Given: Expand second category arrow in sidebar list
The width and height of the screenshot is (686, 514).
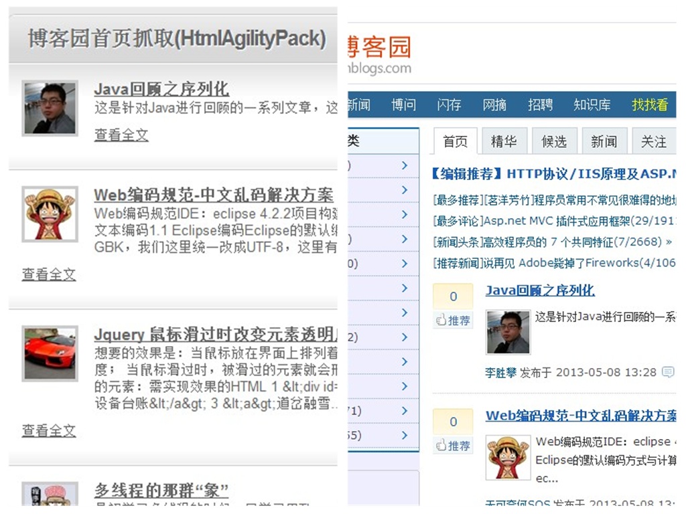Looking at the screenshot, I should [x=405, y=189].
